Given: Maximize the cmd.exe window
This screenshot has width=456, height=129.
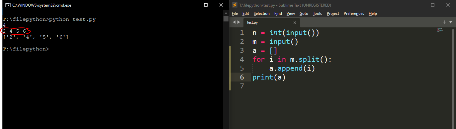Looking at the screenshot, I should pyautogui.click(x=206, y=5).
